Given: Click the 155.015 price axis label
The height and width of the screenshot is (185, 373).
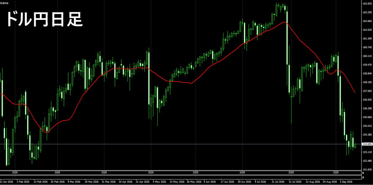Looking at the screenshot, I should [367, 126].
